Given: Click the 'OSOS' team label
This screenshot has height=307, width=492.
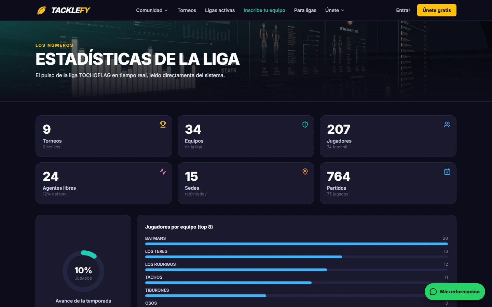Looking at the screenshot, I should [151, 303].
